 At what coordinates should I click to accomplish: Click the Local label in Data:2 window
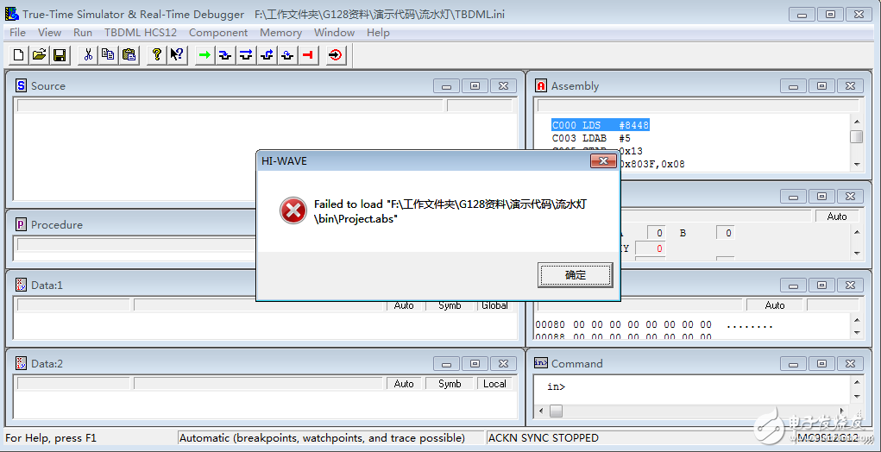pos(494,384)
